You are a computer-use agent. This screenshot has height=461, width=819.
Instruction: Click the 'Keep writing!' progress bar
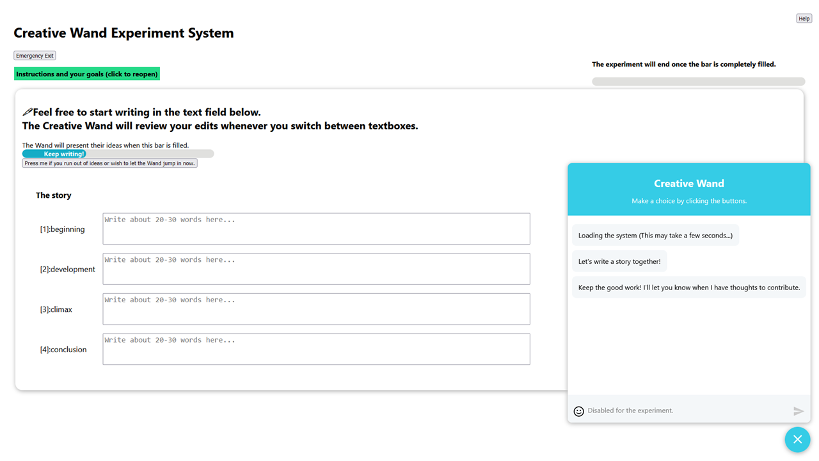click(x=118, y=154)
